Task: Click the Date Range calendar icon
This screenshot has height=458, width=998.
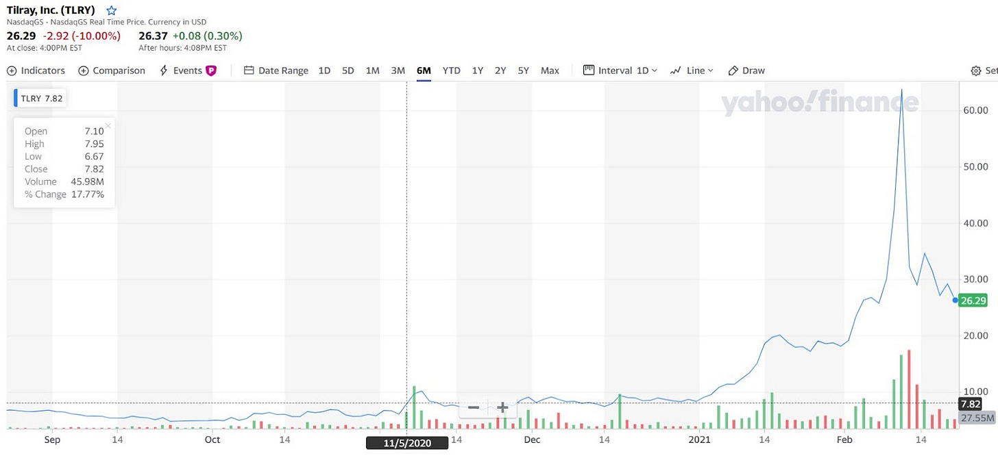Action: (249, 70)
